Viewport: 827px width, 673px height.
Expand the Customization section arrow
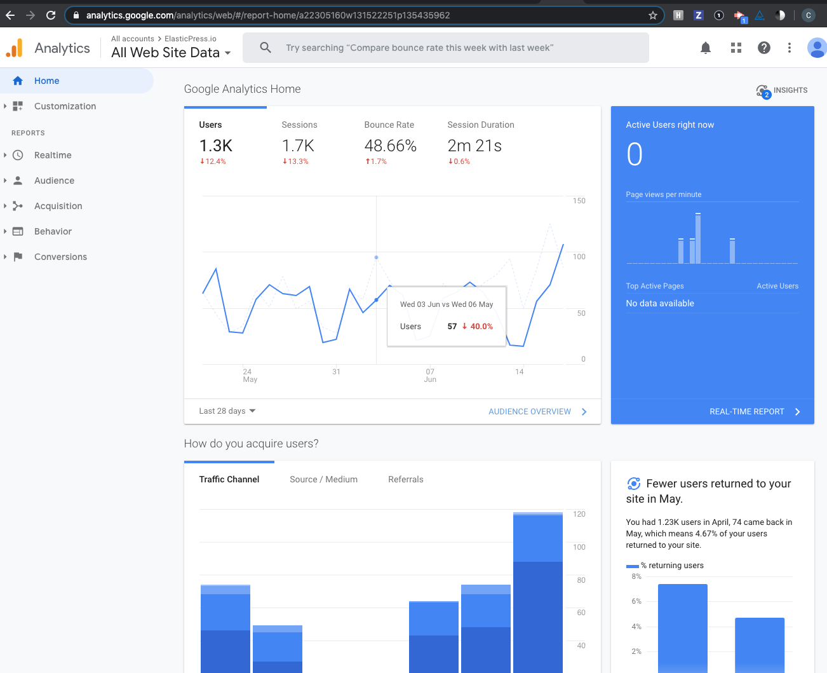point(5,106)
